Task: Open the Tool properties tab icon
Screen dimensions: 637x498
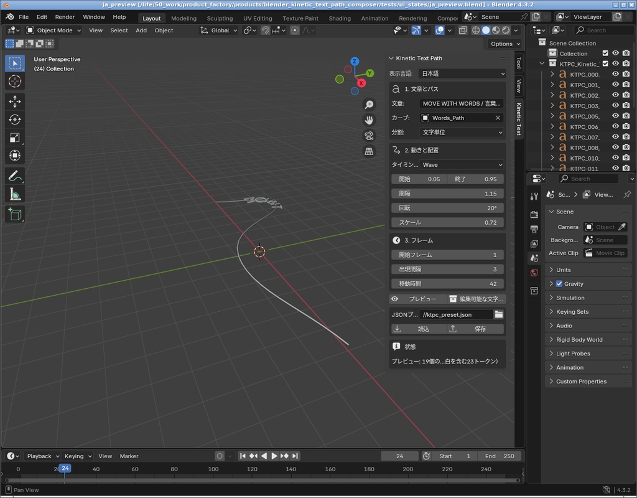Action: (x=534, y=197)
